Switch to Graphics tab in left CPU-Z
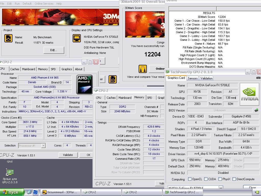The image size is (261, 196). 67,69
